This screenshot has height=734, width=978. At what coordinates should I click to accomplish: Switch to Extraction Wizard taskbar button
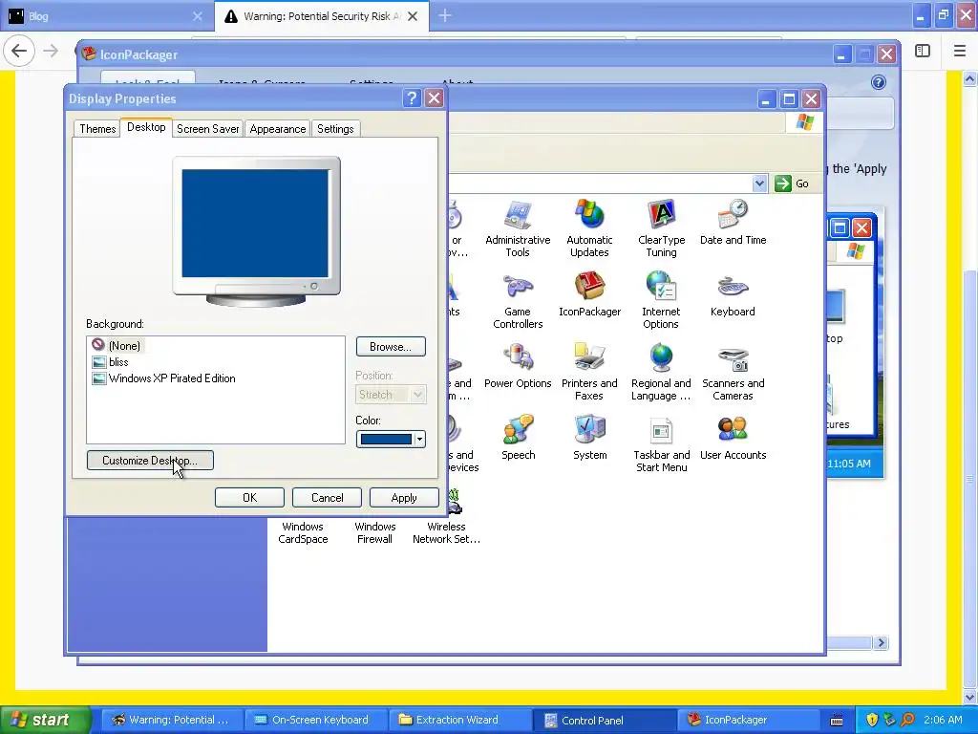(459, 720)
